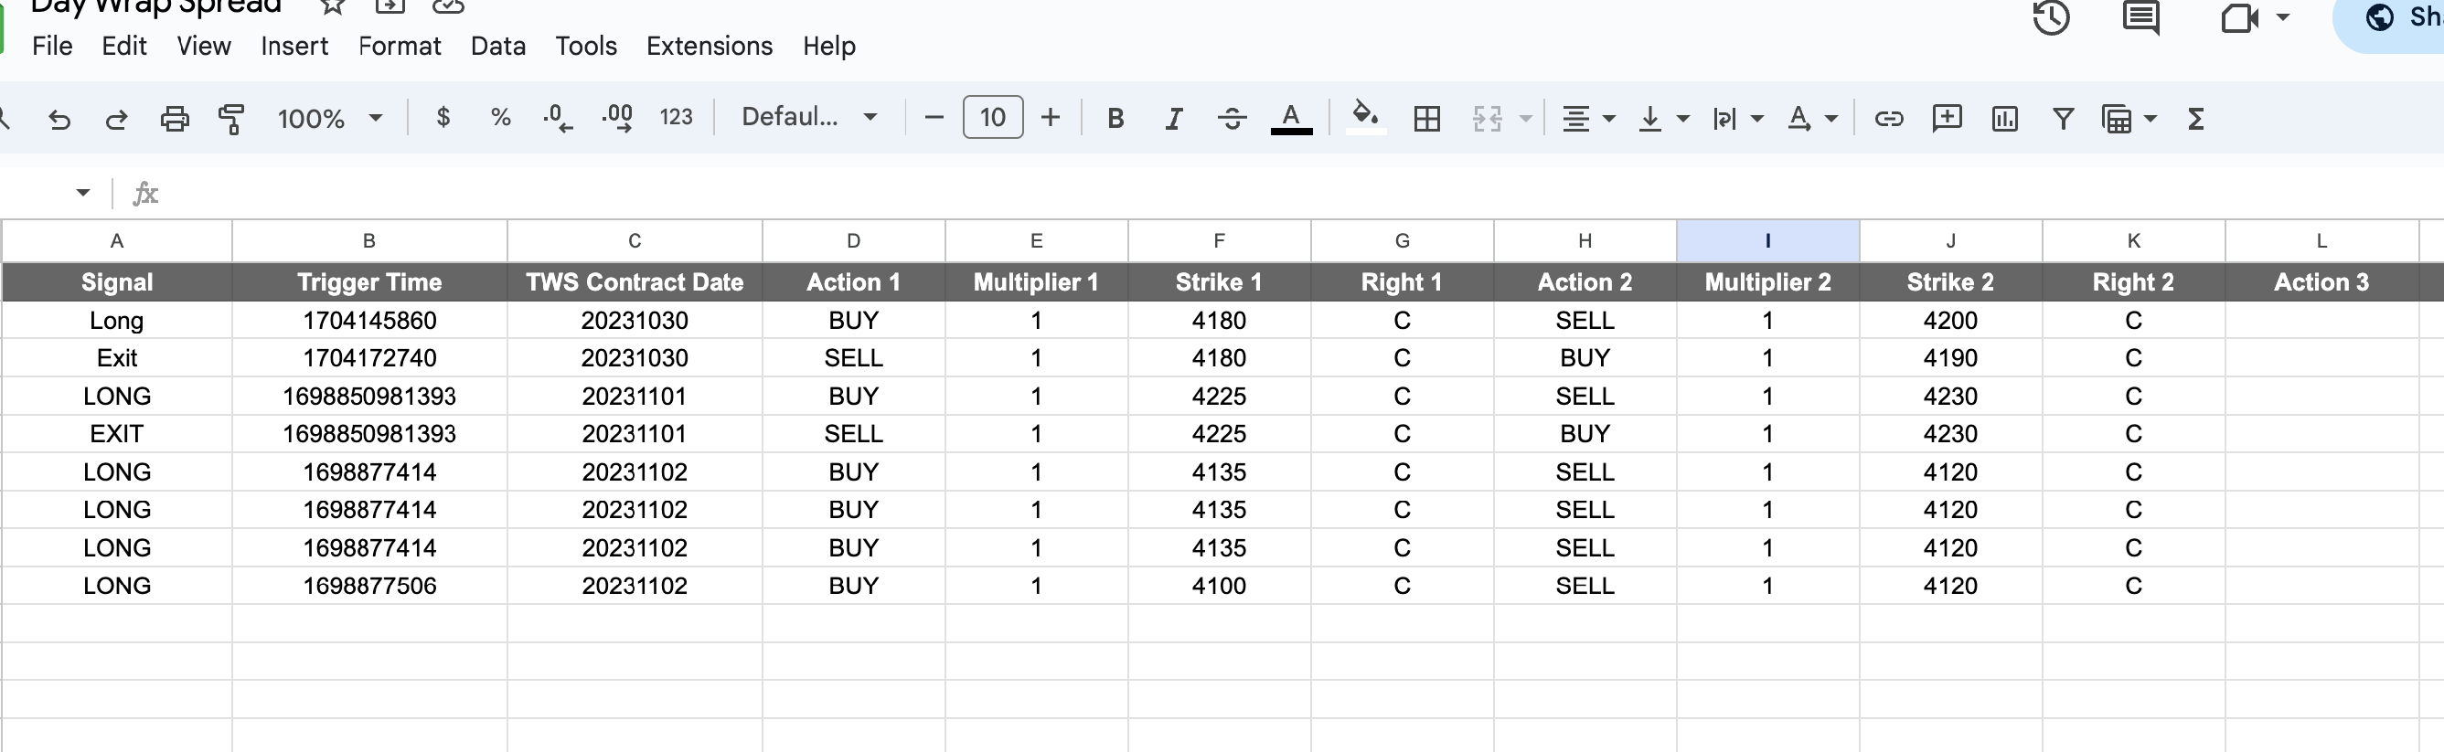
Task: Click cell with value 1698877506
Action: point(369,586)
